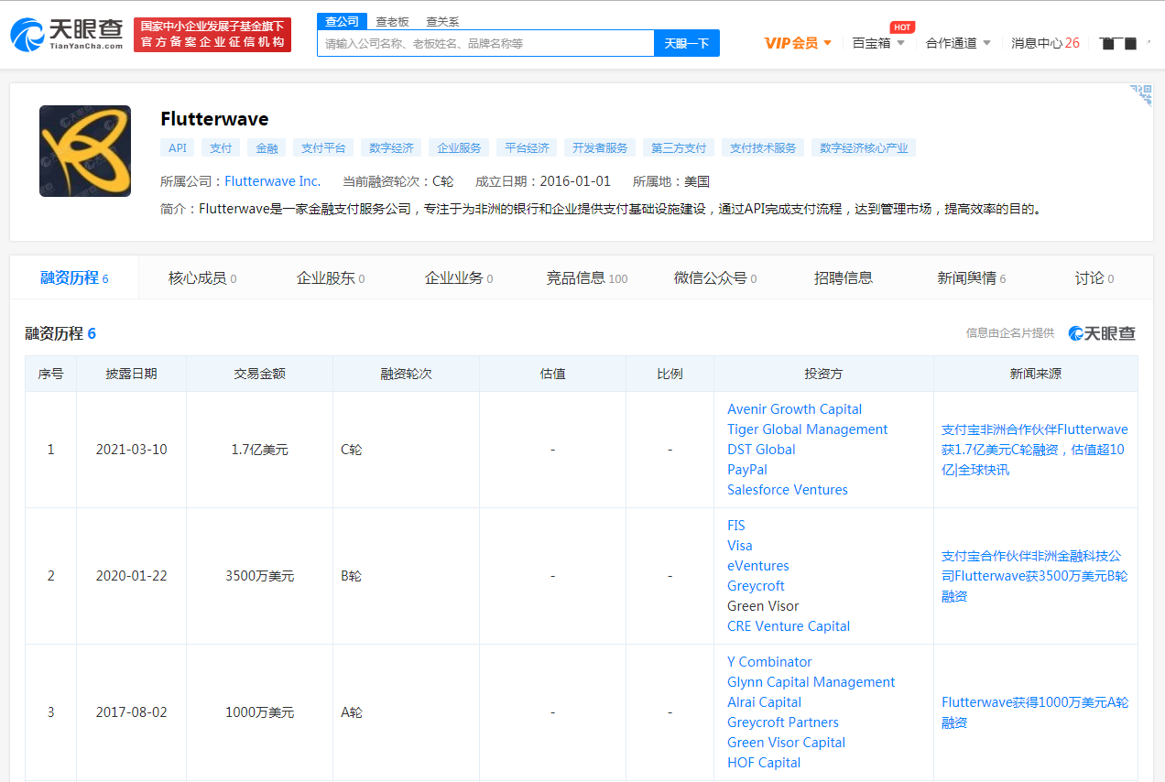
Task: Select the 2021-03-10 disclosure date cell
Action: pos(132,450)
